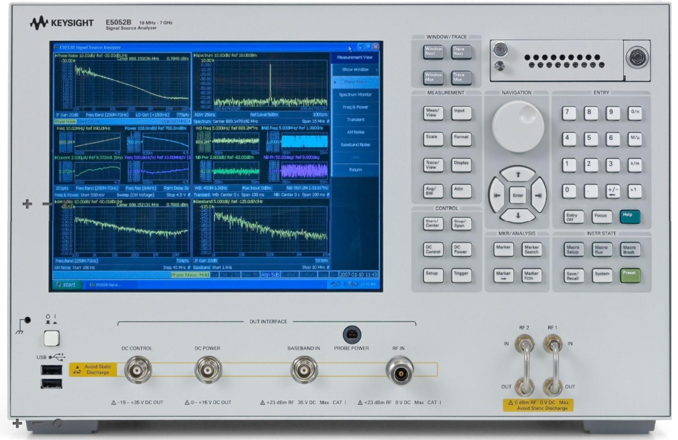Click the green Preset key
Image resolution: width=678 pixels, height=440 pixels.
pyautogui.click(x=630, y=276)
